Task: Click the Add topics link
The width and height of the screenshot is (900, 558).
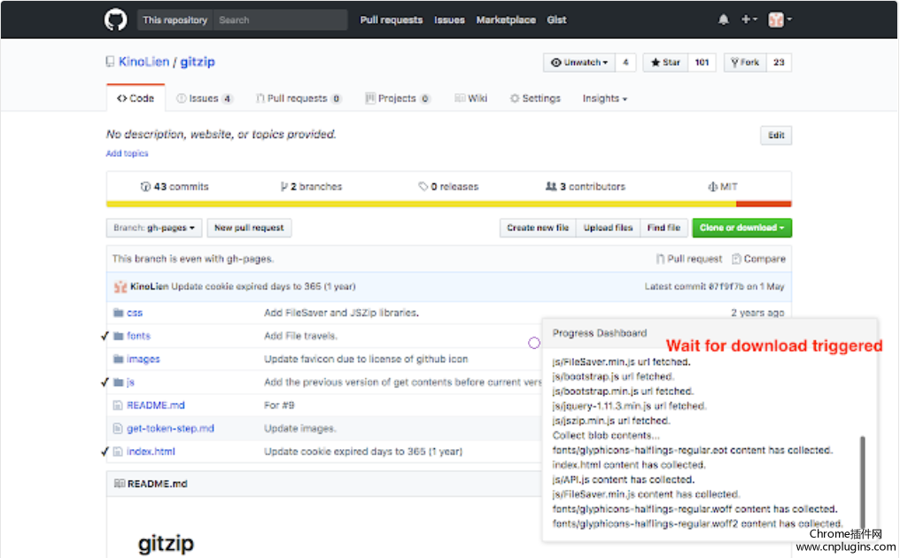Action: point(127,153)
